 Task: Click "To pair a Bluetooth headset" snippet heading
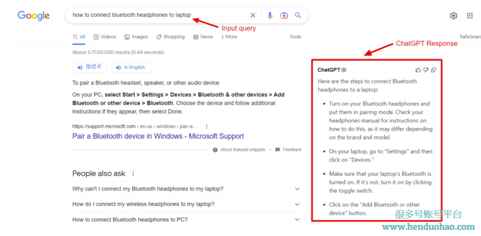click(x=145, y=83)
